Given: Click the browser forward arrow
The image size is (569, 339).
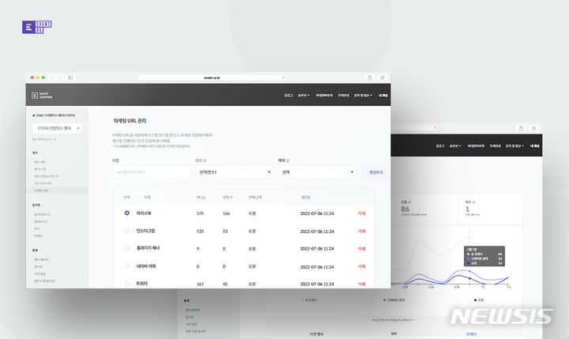Looking at the screenshot, I should [x=61, y=77].
